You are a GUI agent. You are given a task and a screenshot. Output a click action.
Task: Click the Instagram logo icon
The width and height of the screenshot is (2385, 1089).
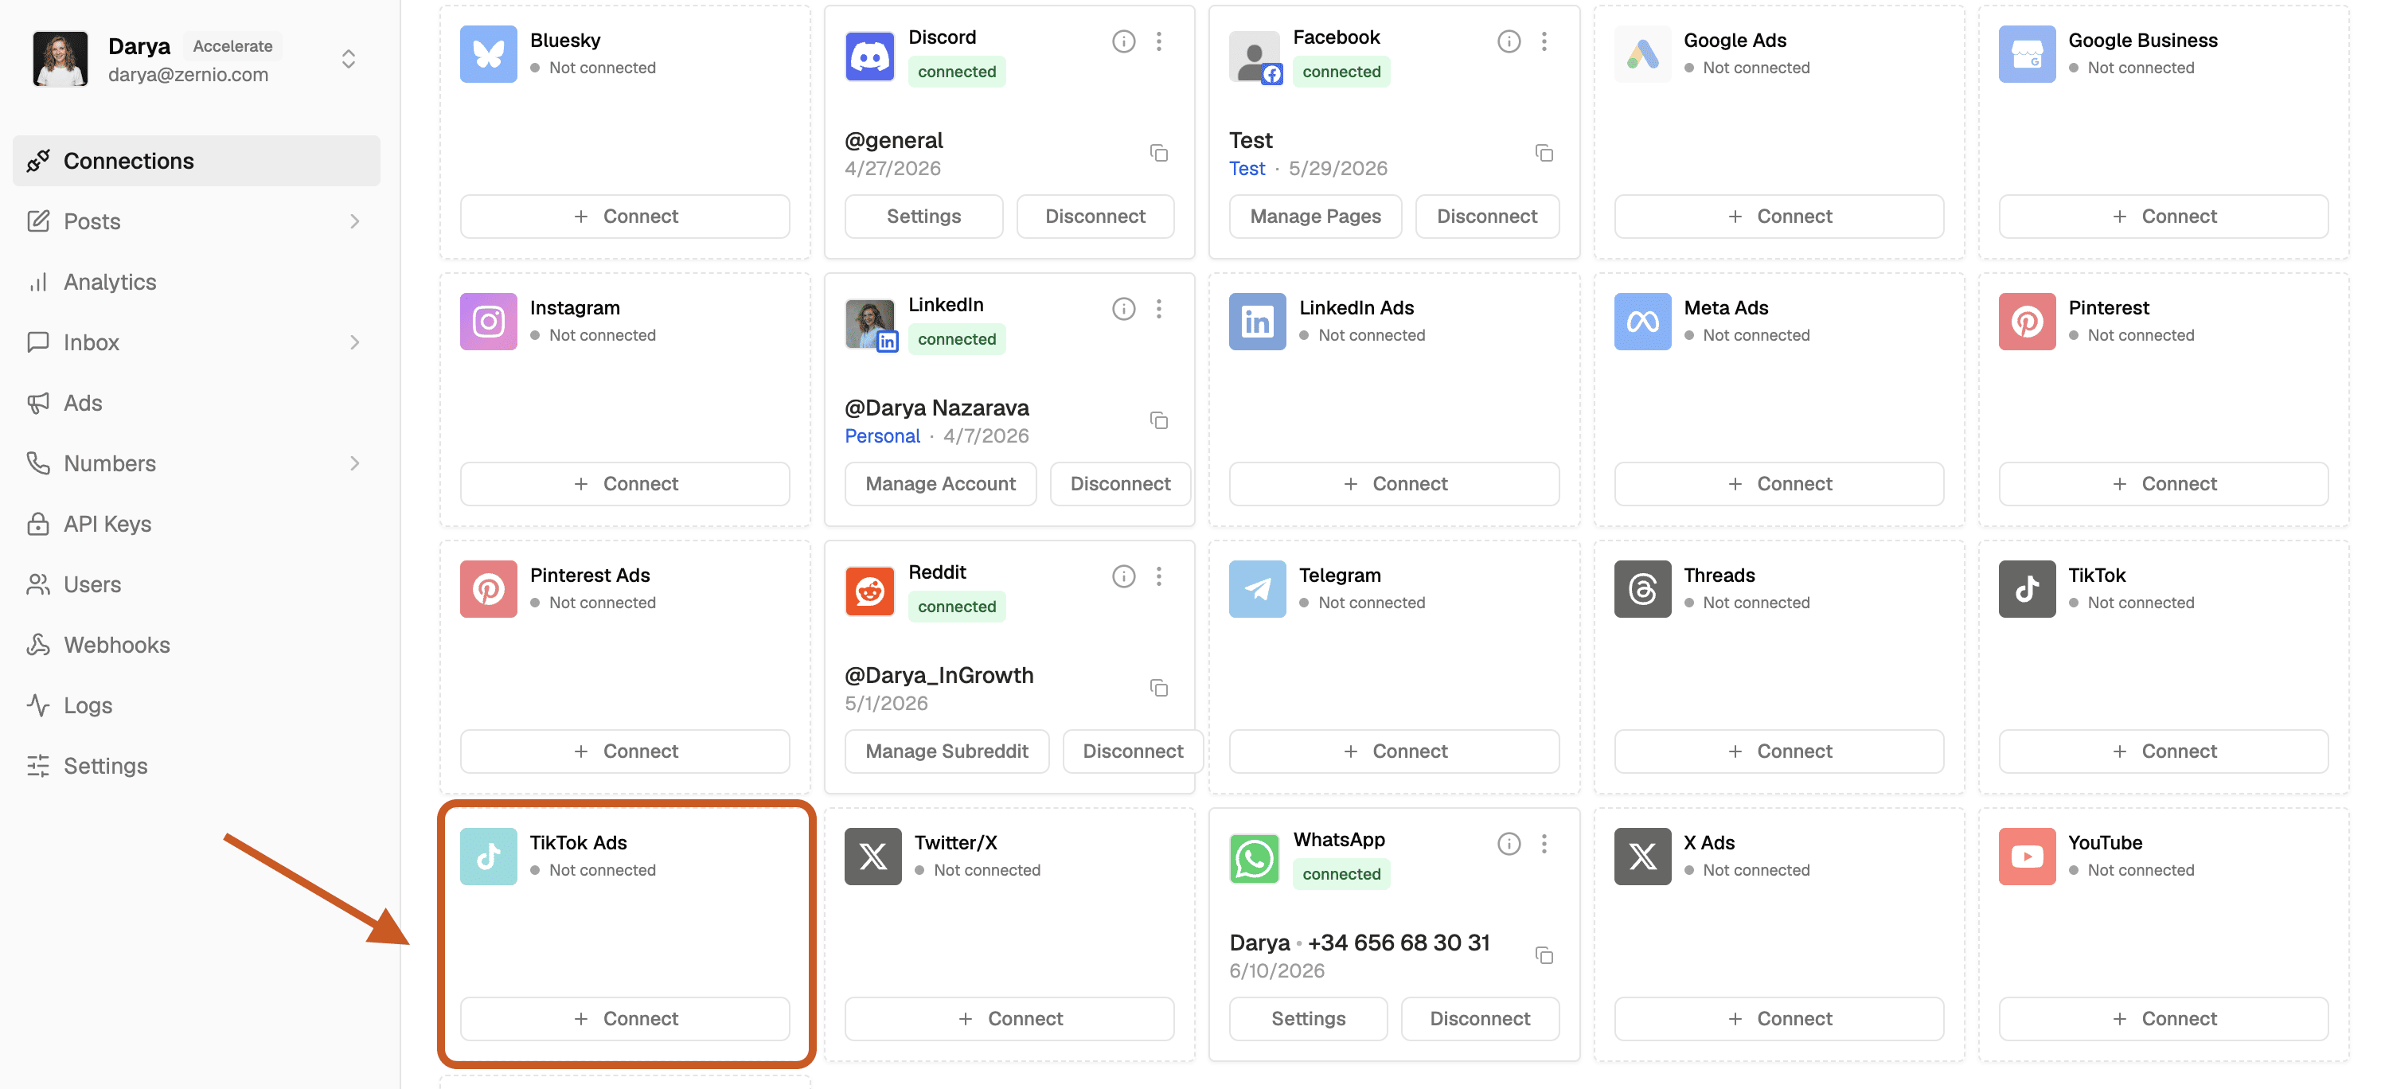click(x=488, y=322)
